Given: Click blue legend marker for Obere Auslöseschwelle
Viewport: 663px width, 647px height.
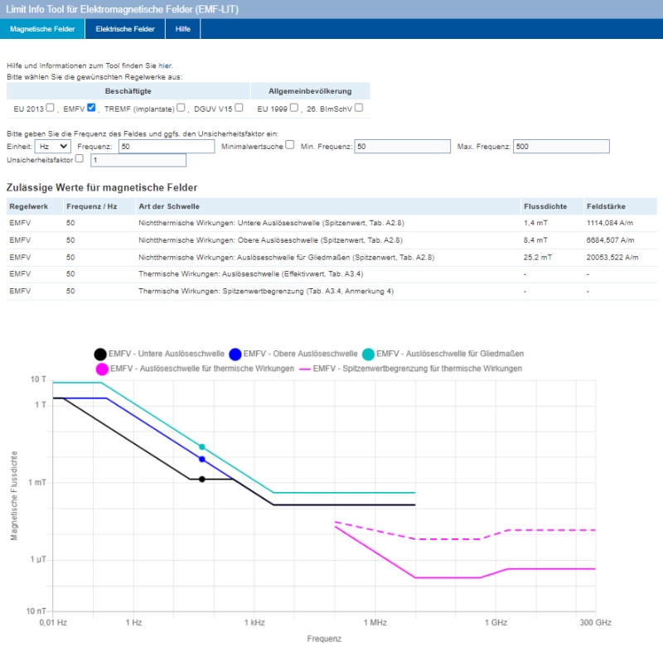Looking at the screenshot, I should tap(237, 354).
